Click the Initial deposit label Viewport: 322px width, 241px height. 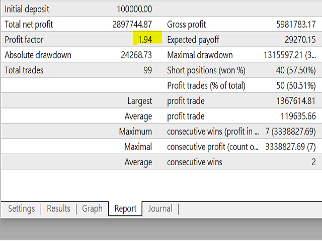pyautogui.click(x=27, y=9)
